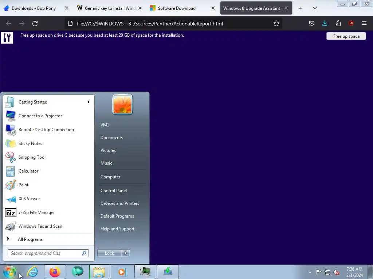373x279 pixels.
Task: Click the uBlock Origin icon
Action: (351, 23)
